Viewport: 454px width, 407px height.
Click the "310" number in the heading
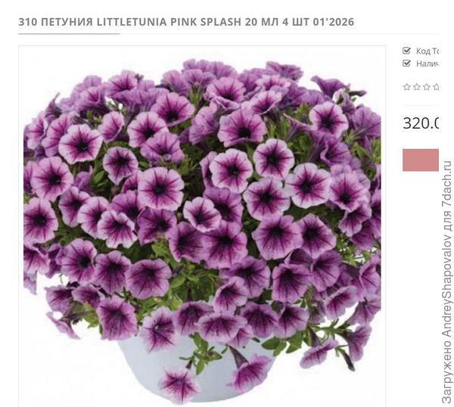(27, 22)
